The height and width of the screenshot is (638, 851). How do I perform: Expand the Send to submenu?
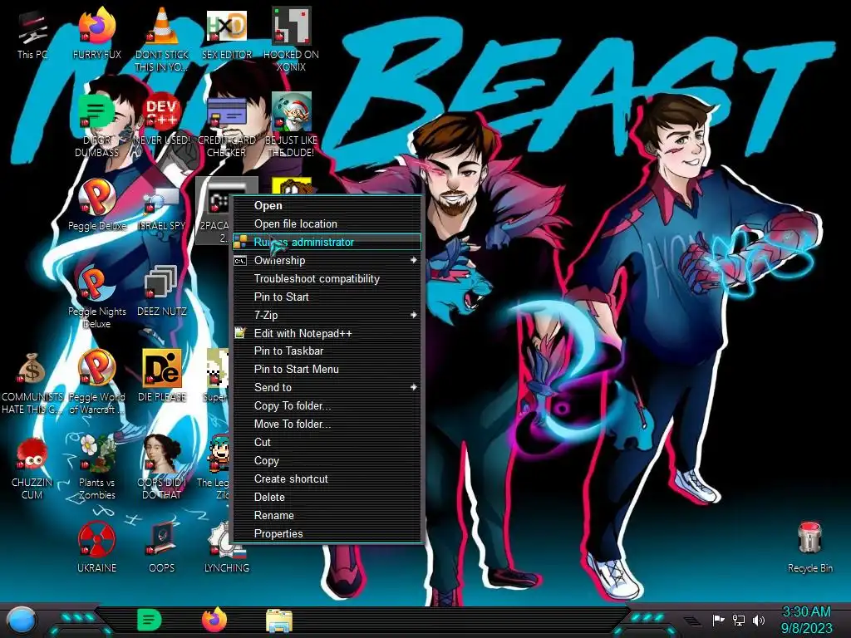click(x=327, y=387)
